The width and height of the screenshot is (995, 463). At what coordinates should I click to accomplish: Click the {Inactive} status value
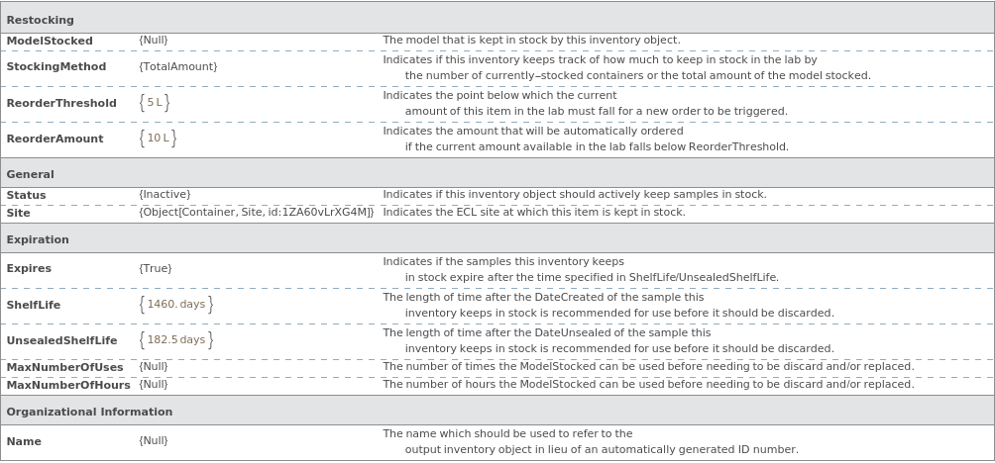pyautogui.click(x=165, y=195)
